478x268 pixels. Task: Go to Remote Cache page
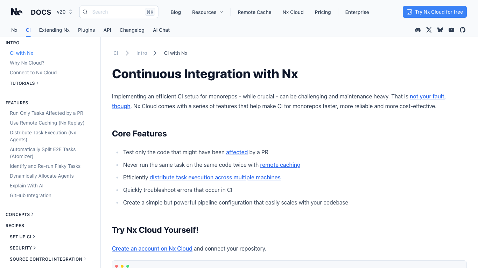[x=254, y=12]
